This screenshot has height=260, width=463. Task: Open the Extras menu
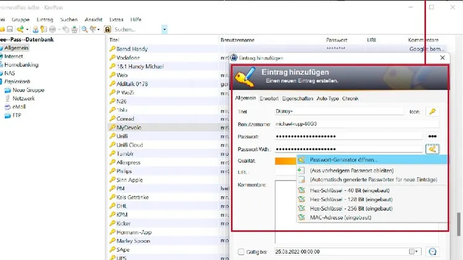click(115, 19)
